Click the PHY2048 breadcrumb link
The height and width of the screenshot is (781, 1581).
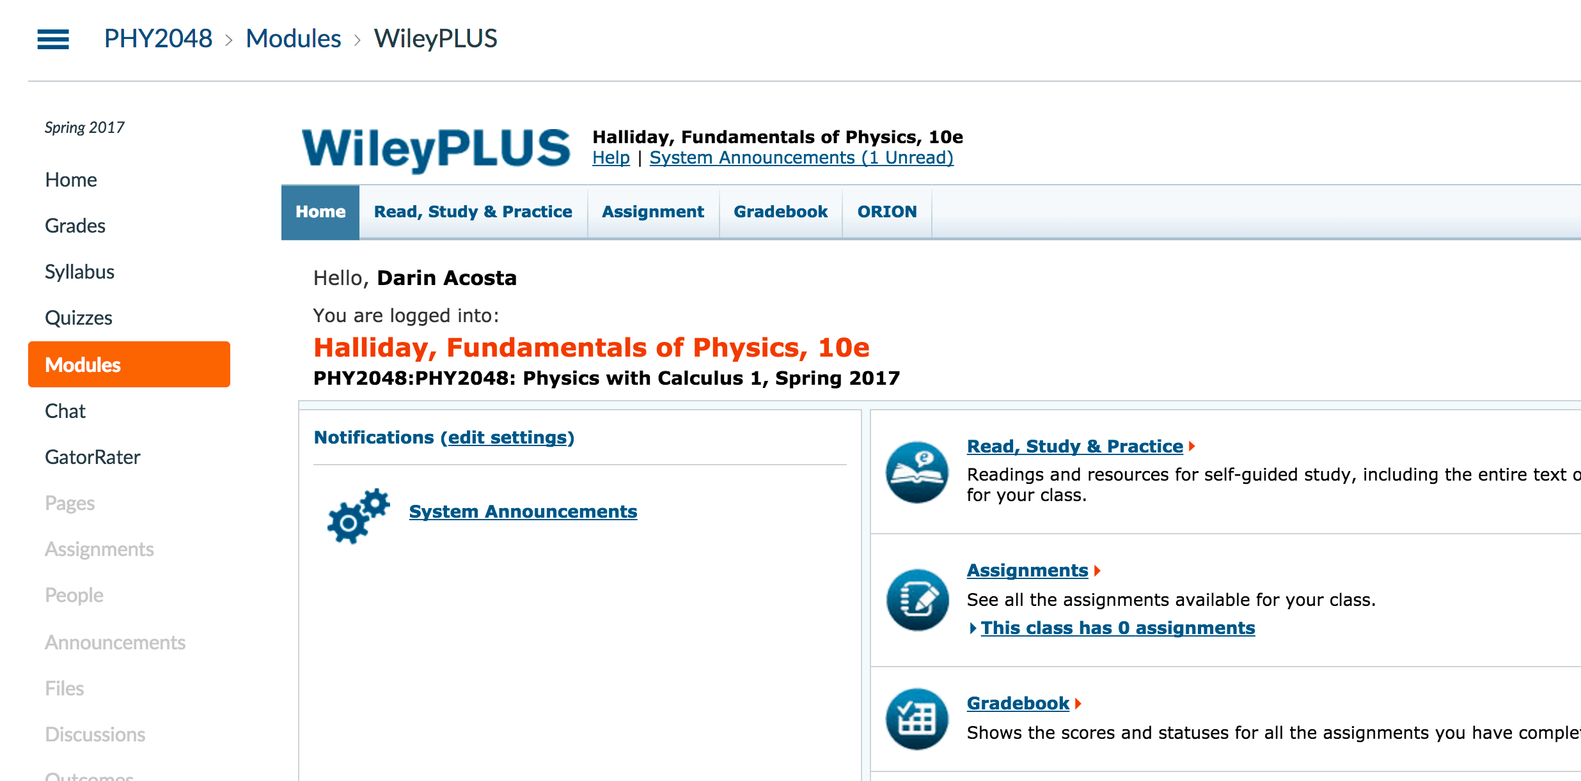[159, 38]
